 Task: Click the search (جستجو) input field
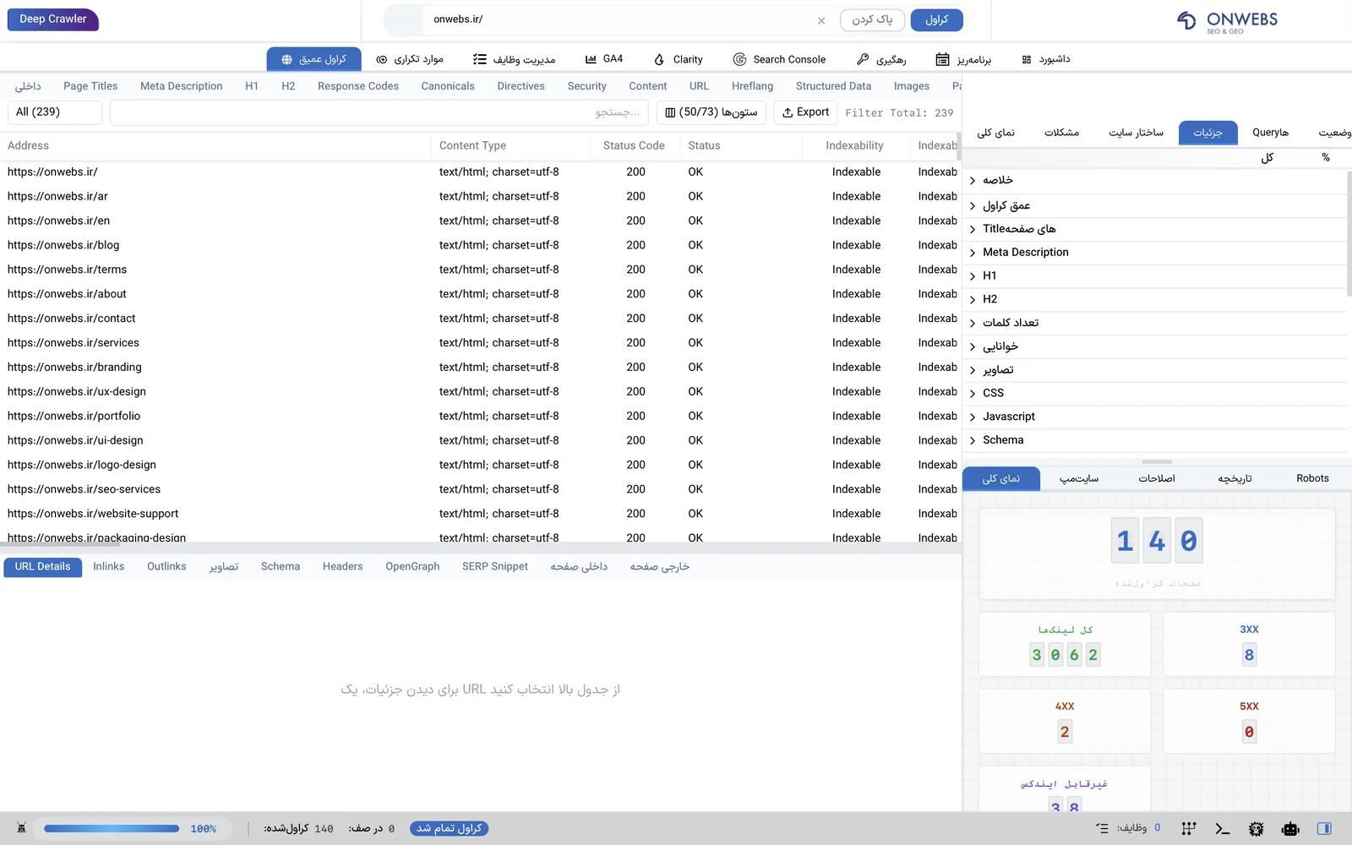click(x=379, y=112)
